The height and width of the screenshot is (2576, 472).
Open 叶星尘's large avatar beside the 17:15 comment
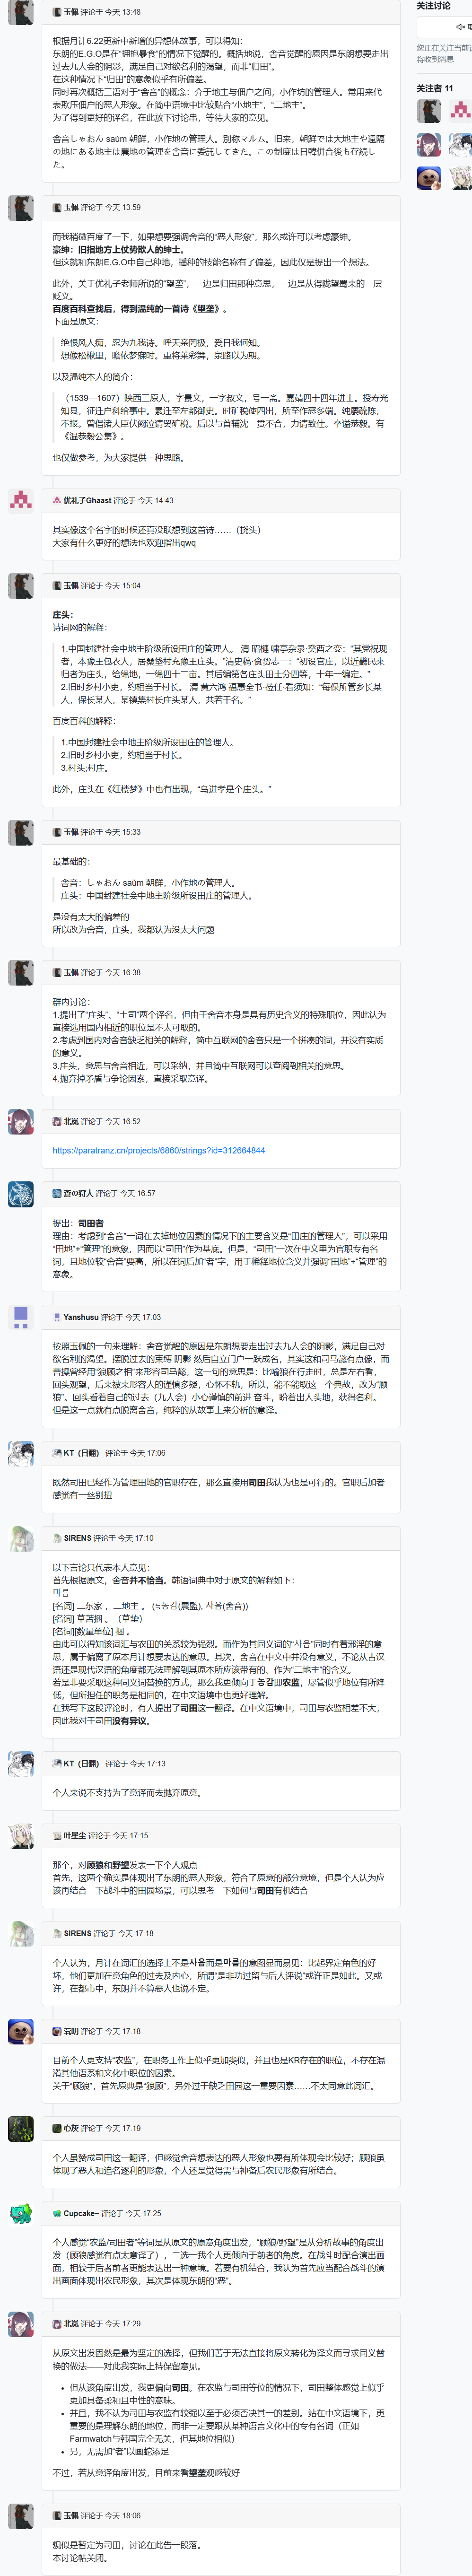click(x=21, y=1835)
